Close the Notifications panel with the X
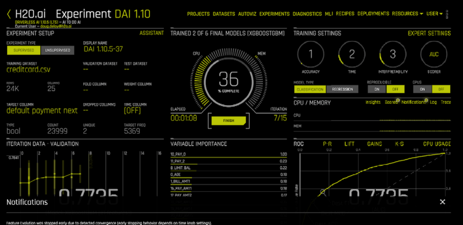This screenshot has width=463, height=225. pyautogui.click(x=443, y=202)
